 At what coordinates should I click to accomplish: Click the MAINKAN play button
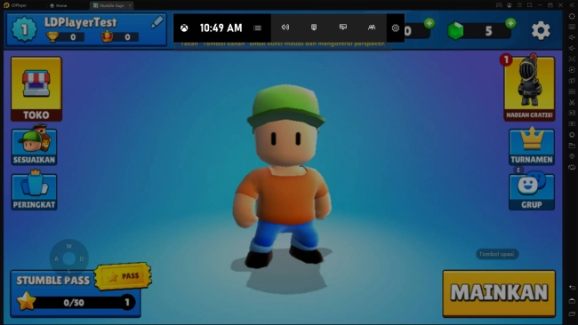[499, 293]
